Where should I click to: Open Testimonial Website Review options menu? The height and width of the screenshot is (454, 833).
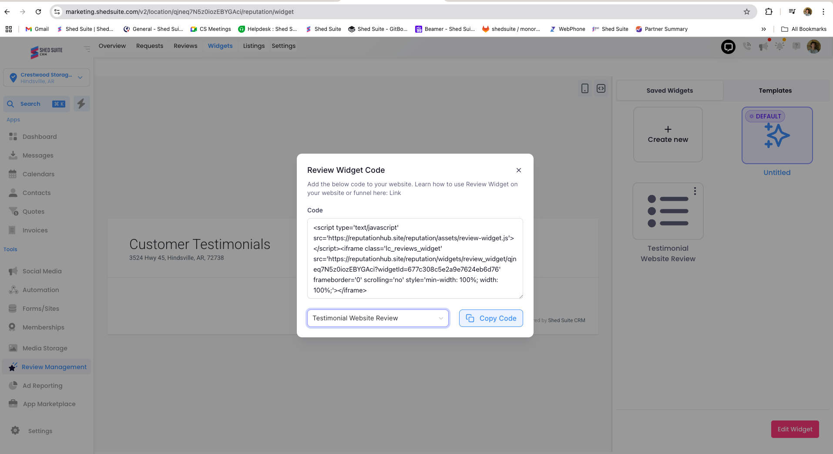(x=695, y=191)
